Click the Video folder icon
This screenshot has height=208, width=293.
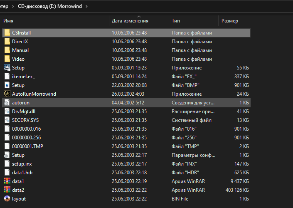7,59
